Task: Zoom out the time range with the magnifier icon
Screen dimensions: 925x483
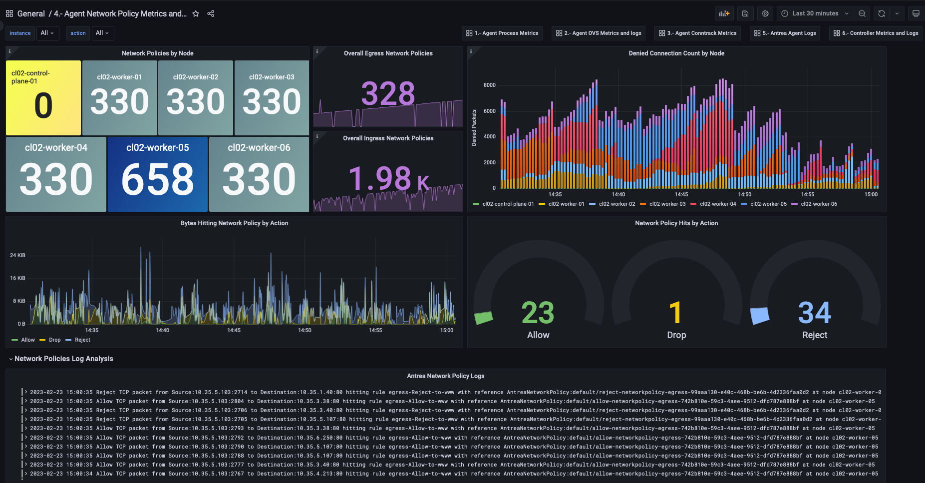Action: coord(862,13)
